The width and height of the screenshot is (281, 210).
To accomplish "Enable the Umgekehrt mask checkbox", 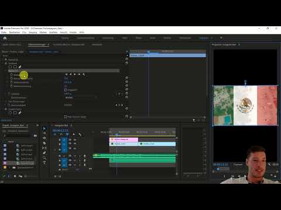I will (x=66, y=90).
